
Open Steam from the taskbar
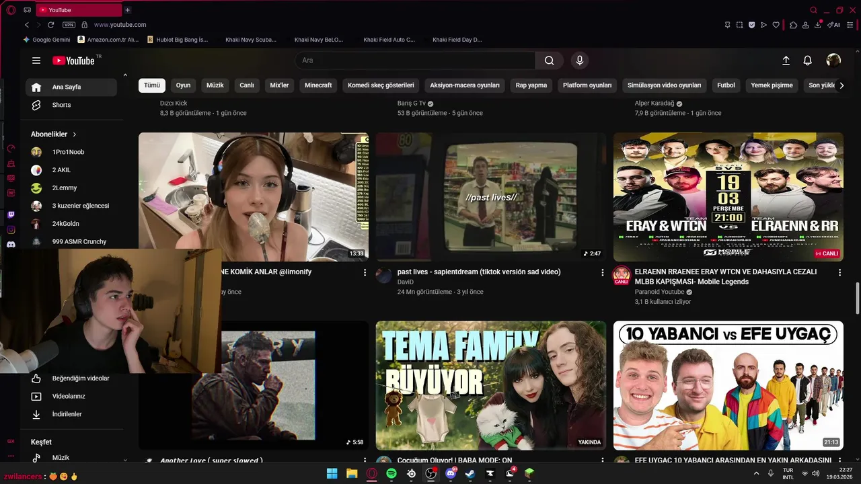[470, 474]
